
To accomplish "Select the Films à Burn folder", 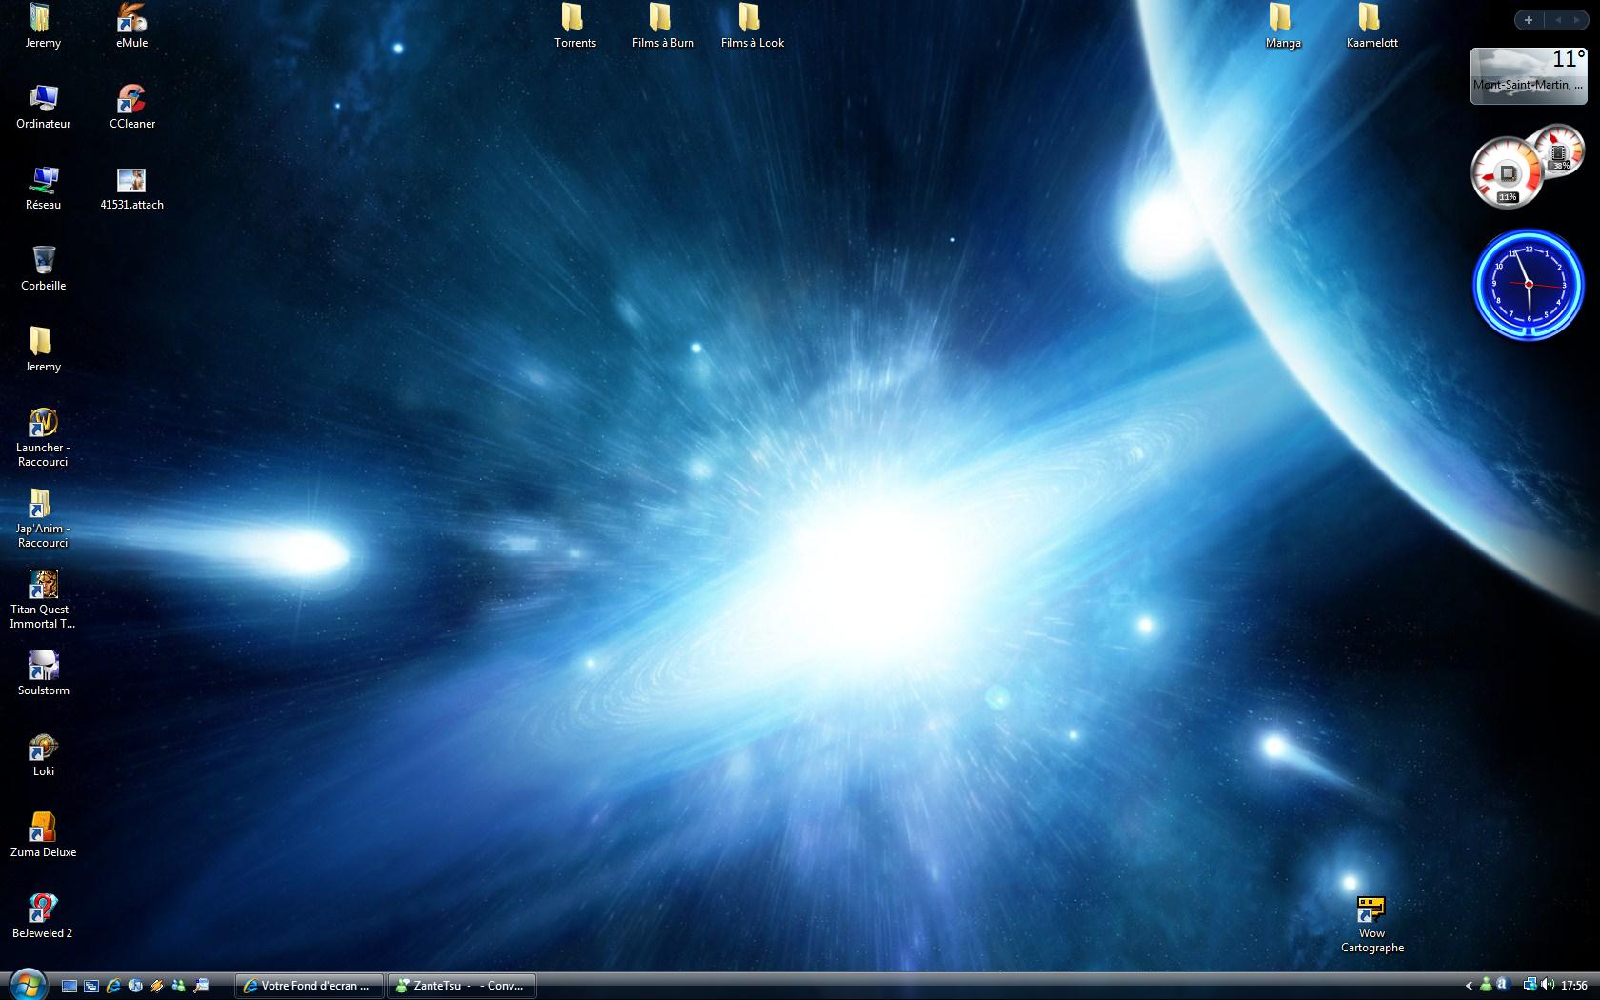I will [663, 26].
